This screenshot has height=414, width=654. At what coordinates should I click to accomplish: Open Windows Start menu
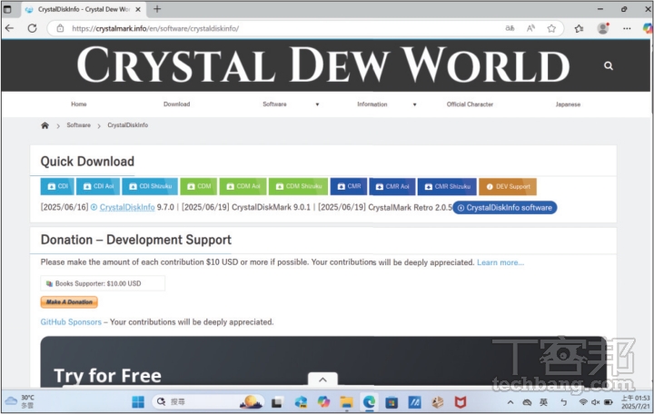(138, 401)
